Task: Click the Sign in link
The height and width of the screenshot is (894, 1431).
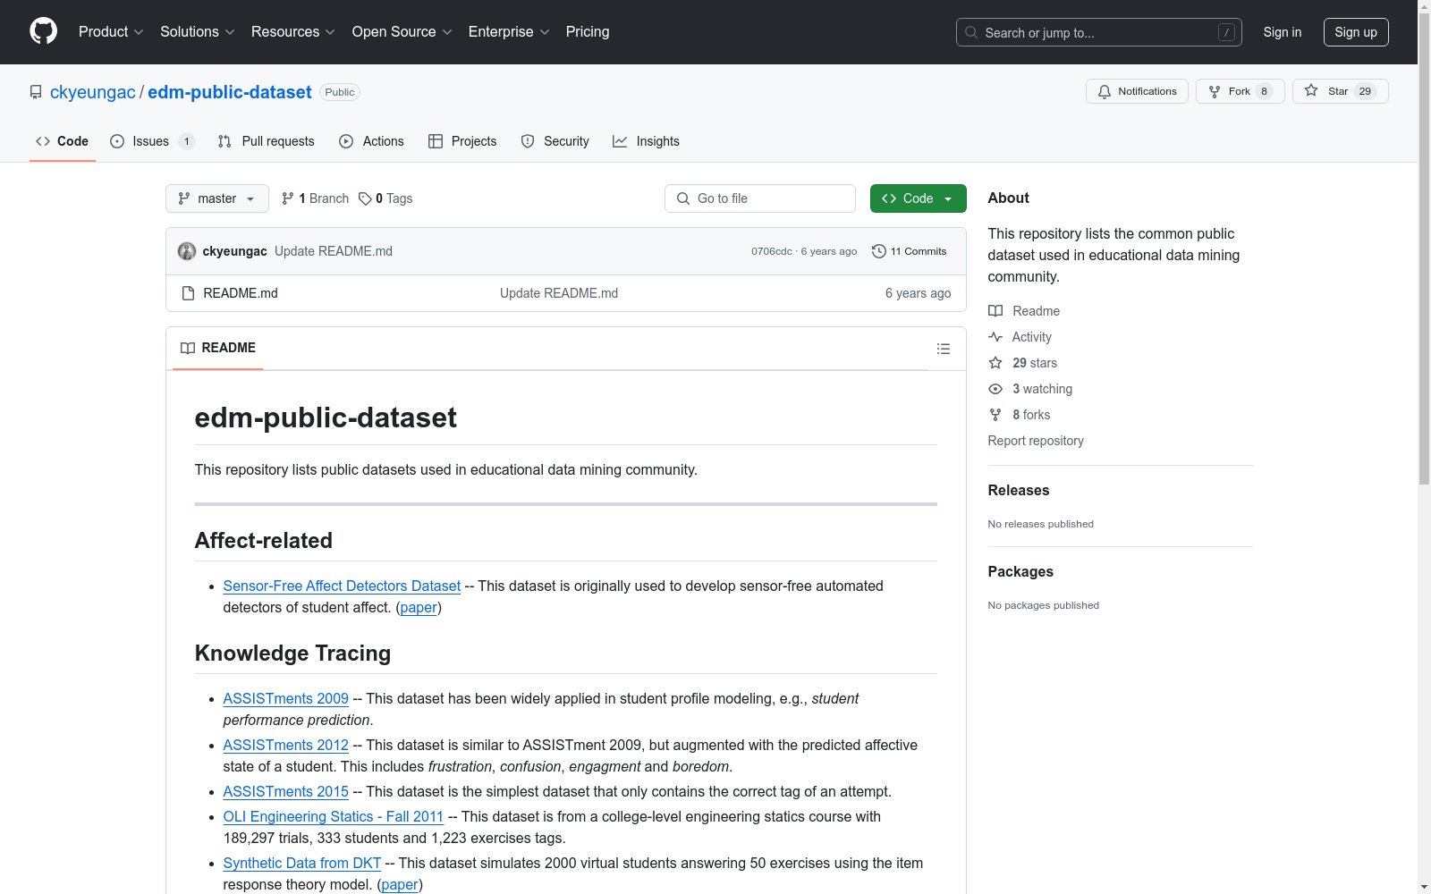Action: click(x=1283, y=32)
